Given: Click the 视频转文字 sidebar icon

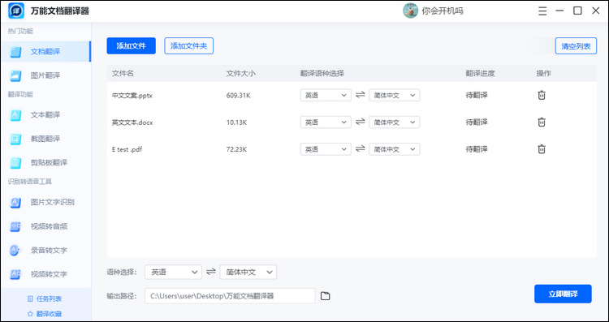Looking at the screenshot, I should click(x=16, y=274).
